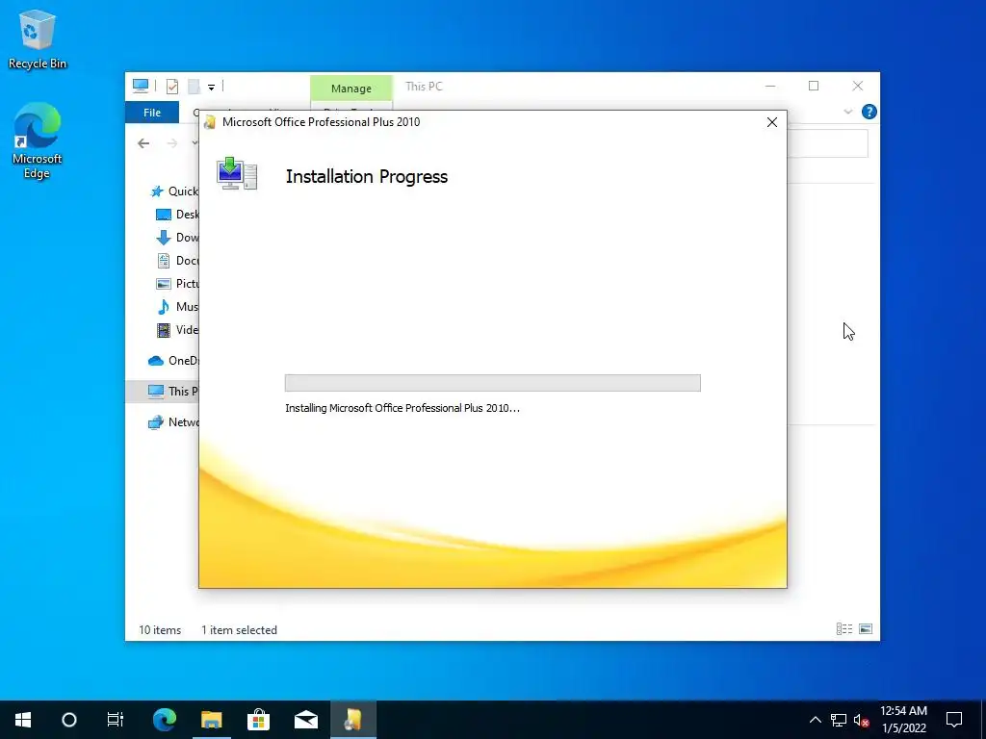Image resolution: width=986 pixels, height=739 pixels.
Task: Launch Edge from the taskbar
Action: [x=165, y=720]
